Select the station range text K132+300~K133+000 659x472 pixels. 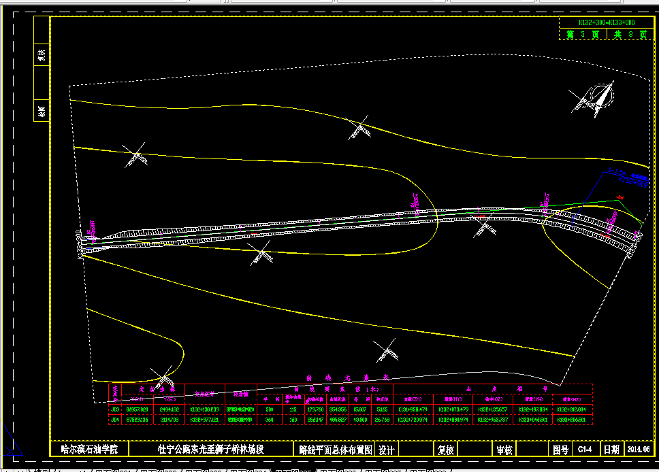[607, 22]
